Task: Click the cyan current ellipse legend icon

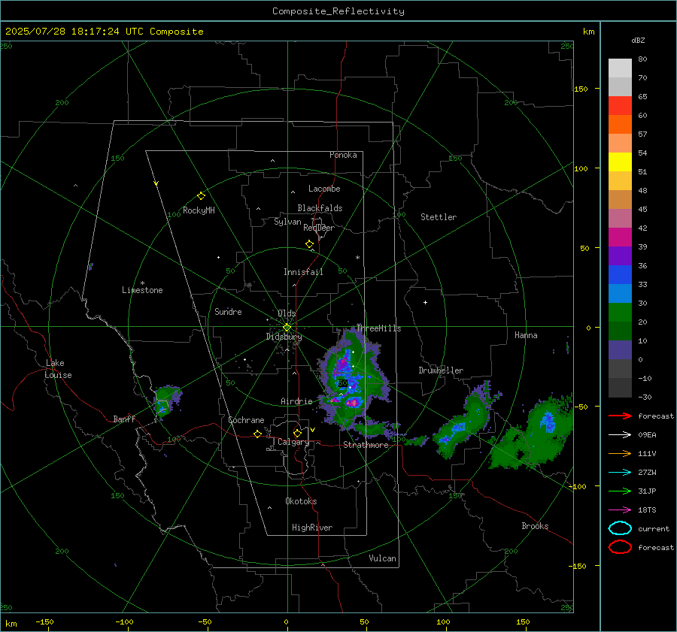Action: (x=620, y=528)
